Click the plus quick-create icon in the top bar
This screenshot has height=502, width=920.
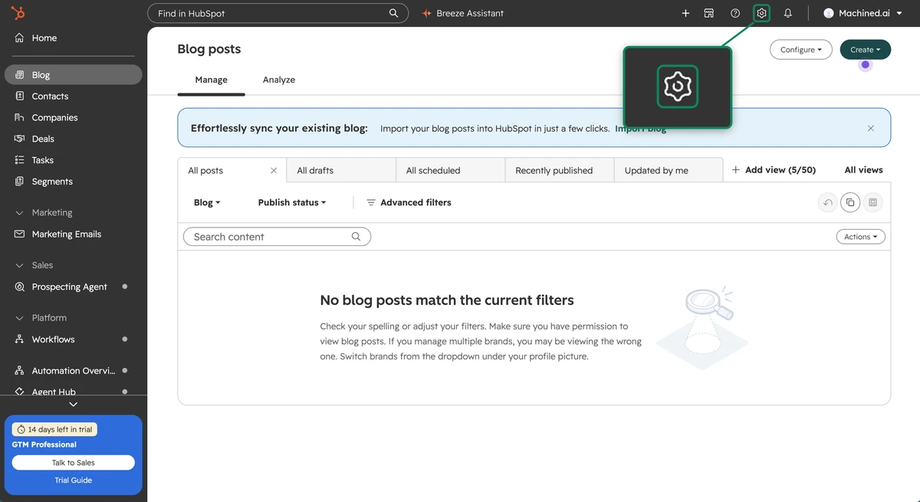pyautogui.click(x=685, y=13)
